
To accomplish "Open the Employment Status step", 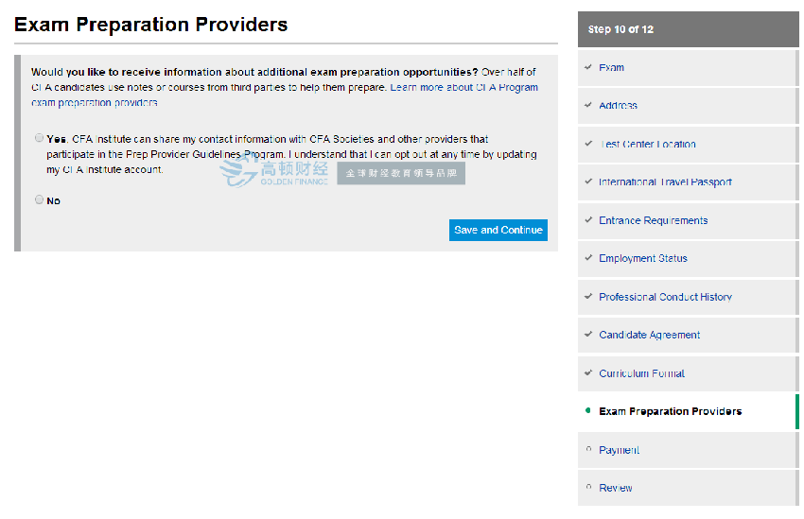I will tap(642, 258).
